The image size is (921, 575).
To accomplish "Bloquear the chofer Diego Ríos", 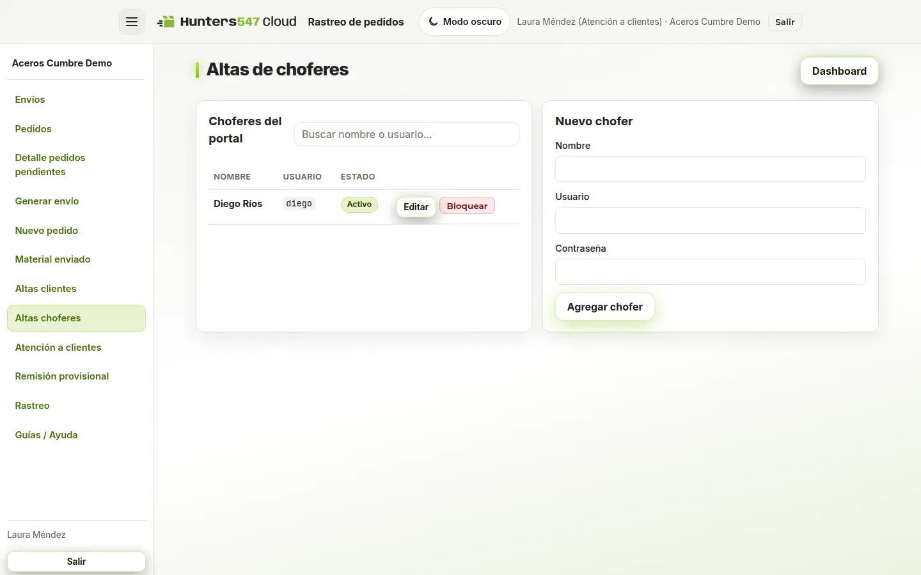I will pos(467,206).
